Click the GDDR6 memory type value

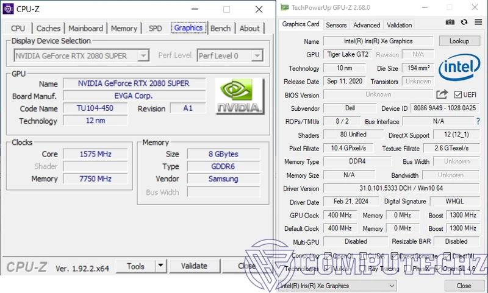click(223, 166)
